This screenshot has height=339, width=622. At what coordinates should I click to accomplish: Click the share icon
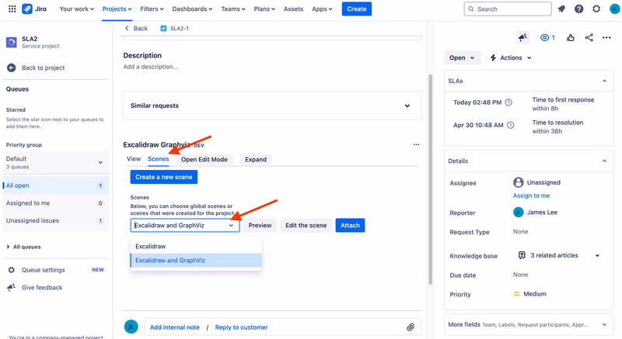[x=589, y=37]
